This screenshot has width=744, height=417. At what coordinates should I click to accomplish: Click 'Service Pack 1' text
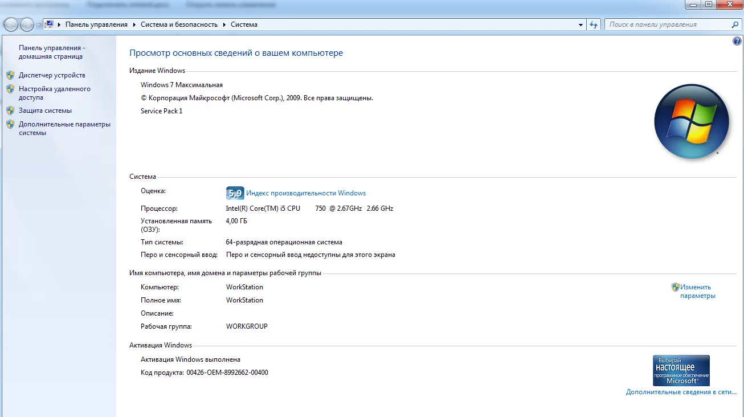(x=162, y=111)
